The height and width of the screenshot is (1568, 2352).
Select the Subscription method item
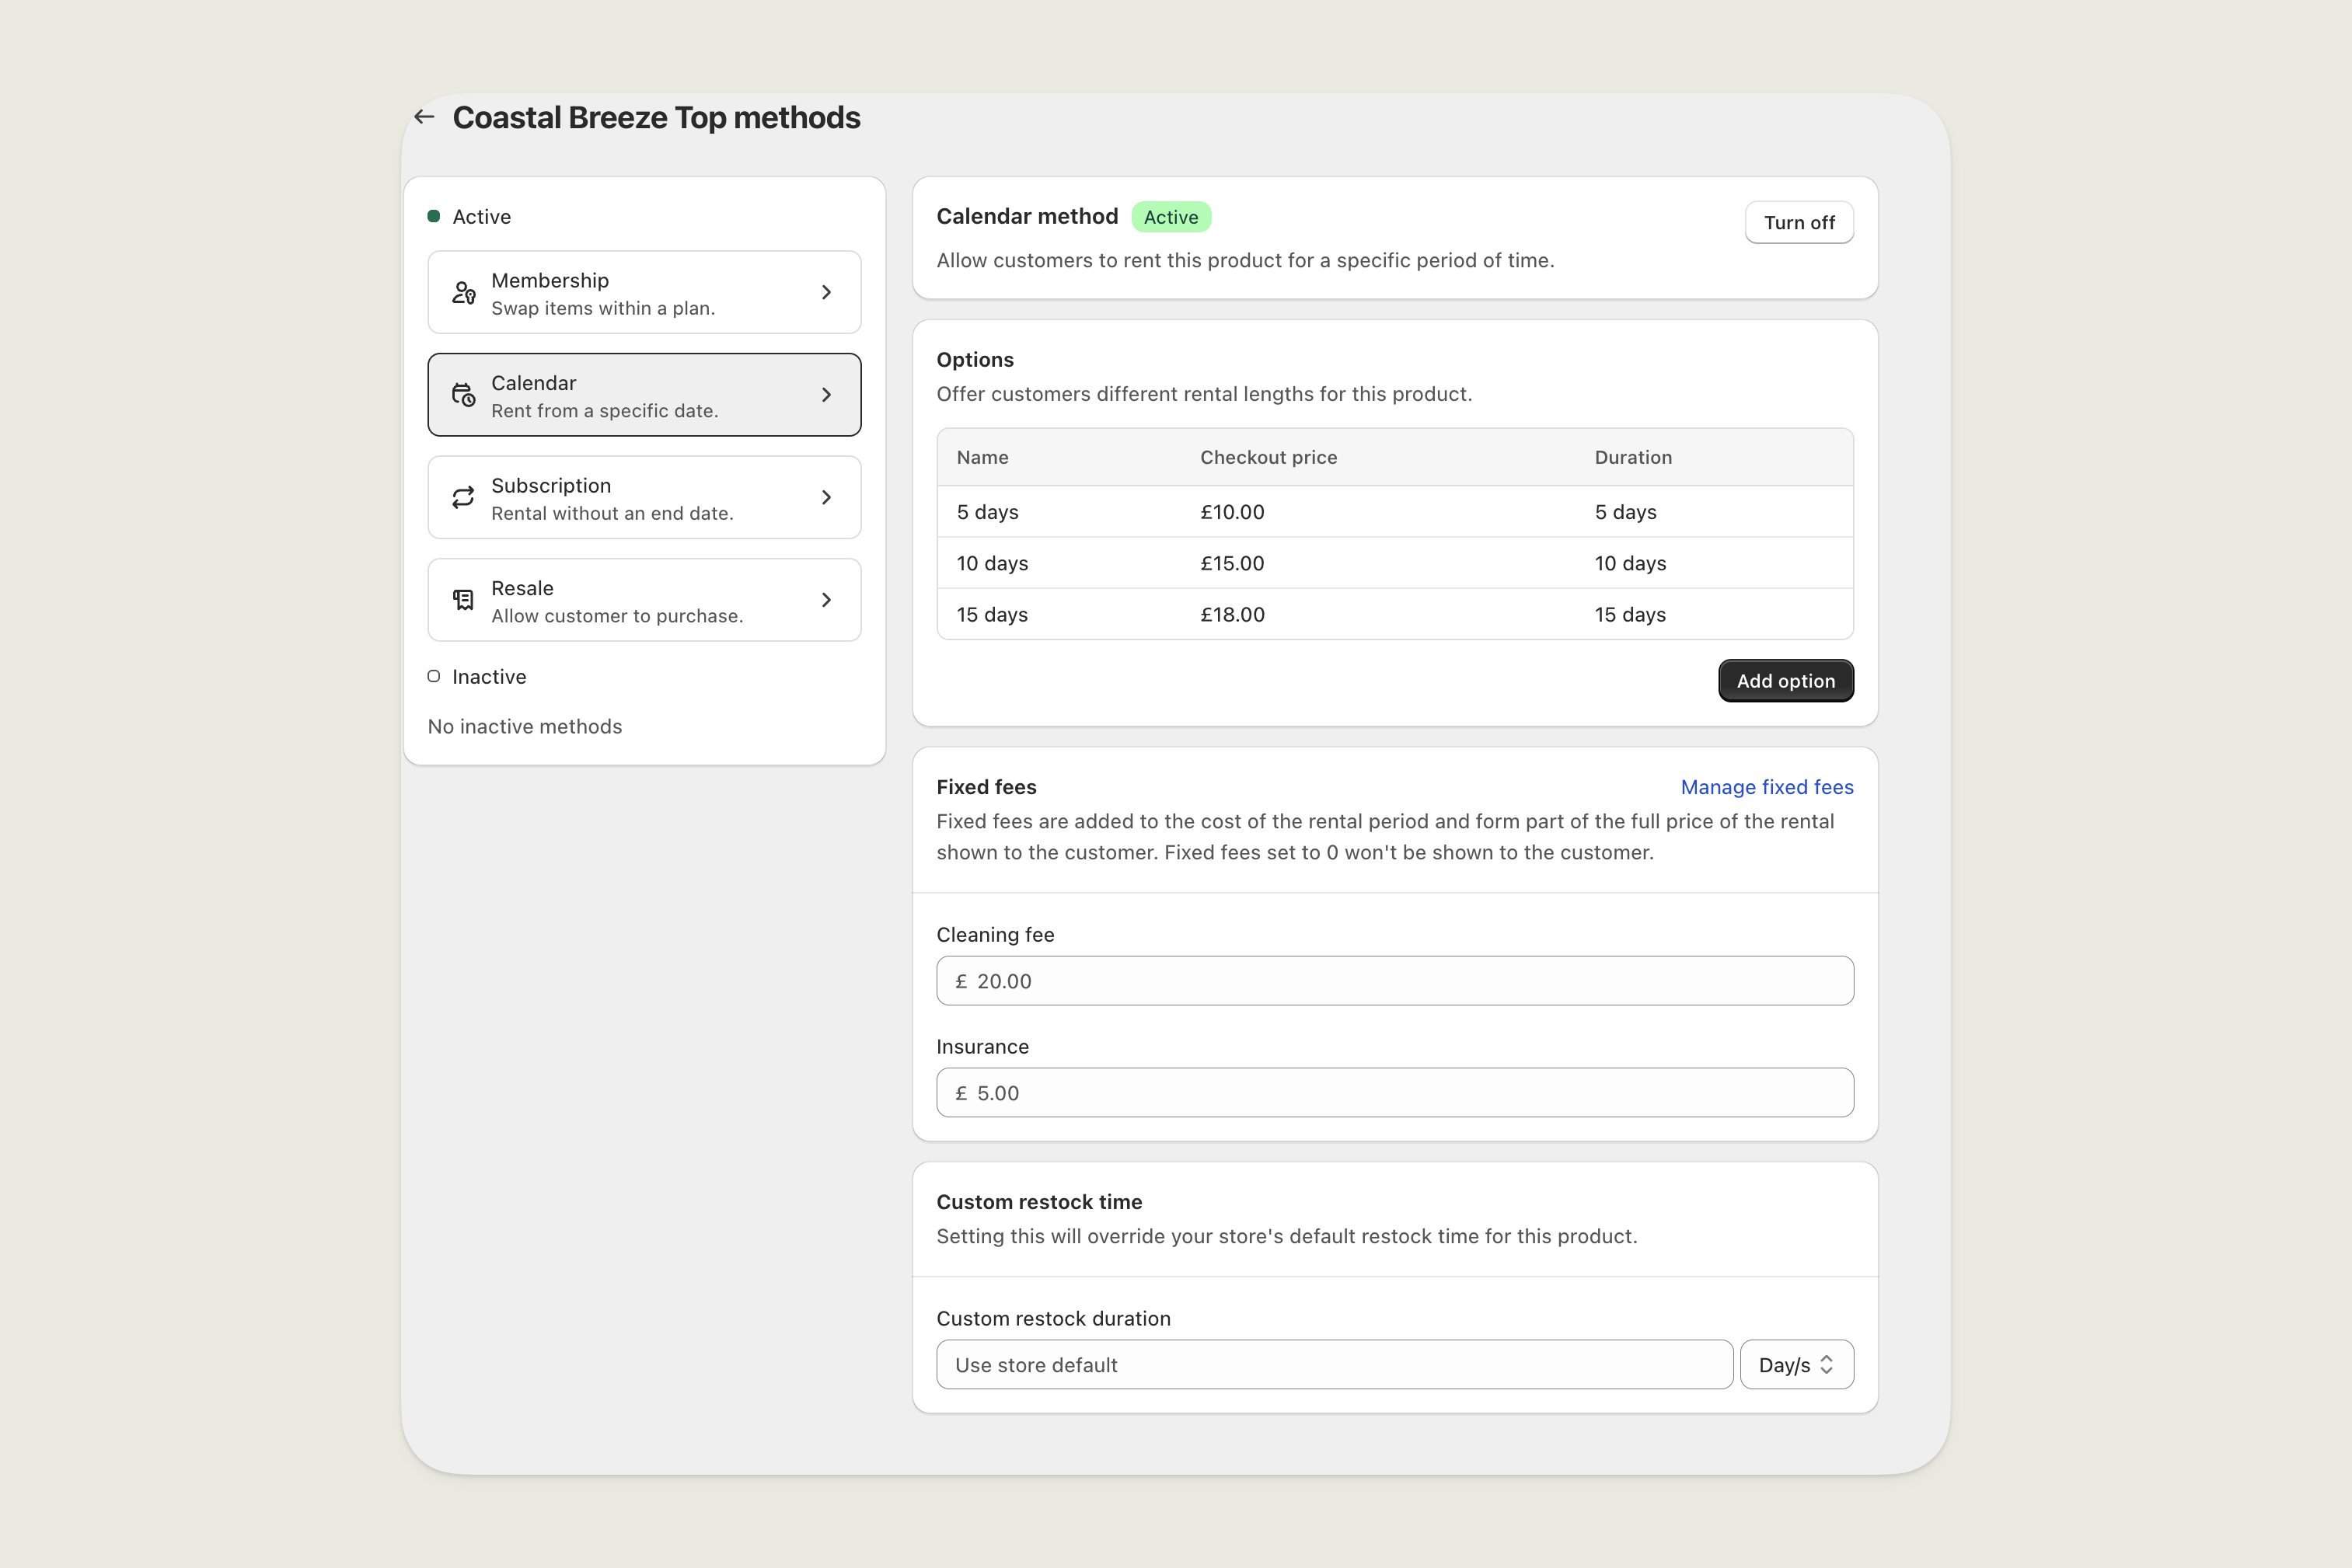click(644, 498)
